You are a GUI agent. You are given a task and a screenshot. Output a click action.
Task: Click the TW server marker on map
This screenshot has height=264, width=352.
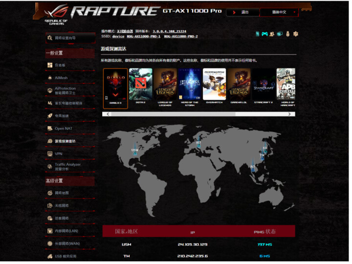(262, 155)
